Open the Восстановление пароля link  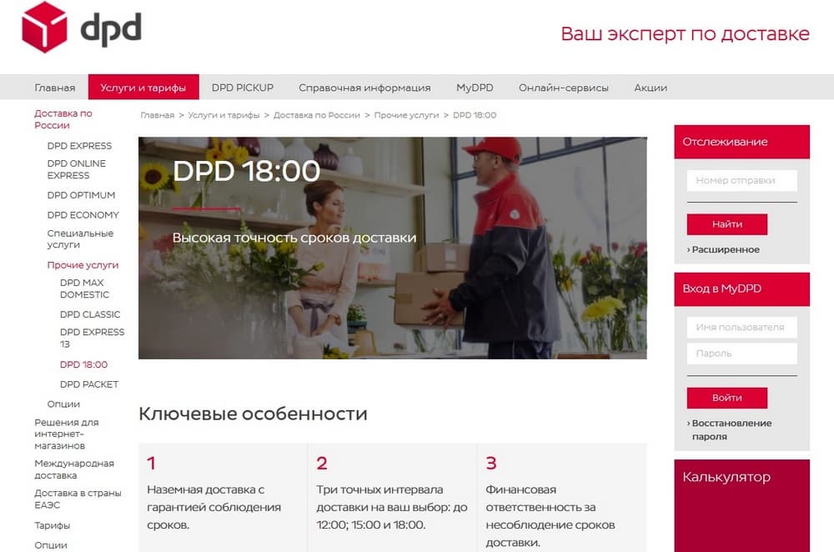coord(730,429)
